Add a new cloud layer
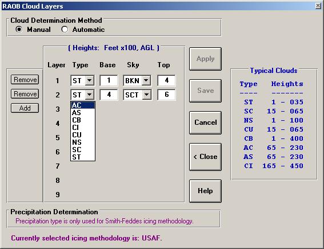324x249 pixels. click(x=25, y=108)
